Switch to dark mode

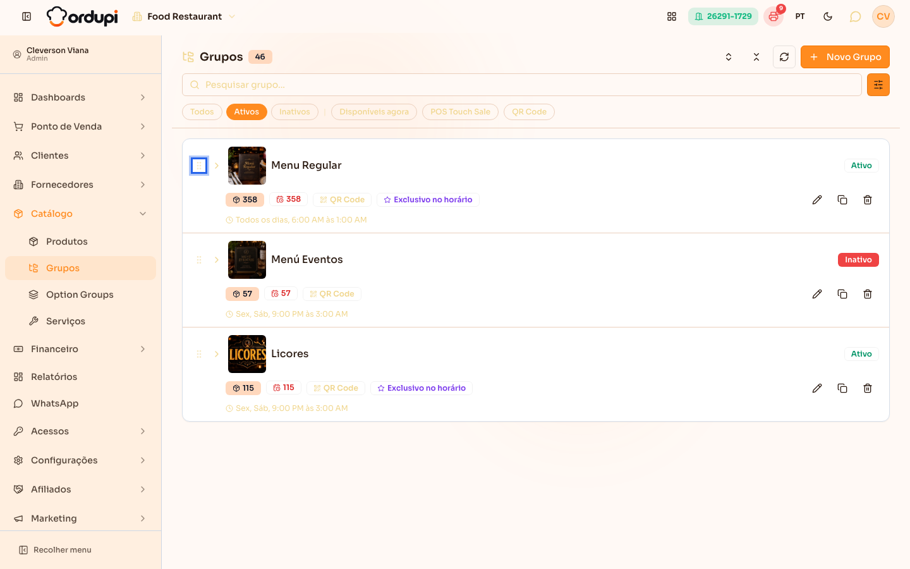click(x=828, y=16)
